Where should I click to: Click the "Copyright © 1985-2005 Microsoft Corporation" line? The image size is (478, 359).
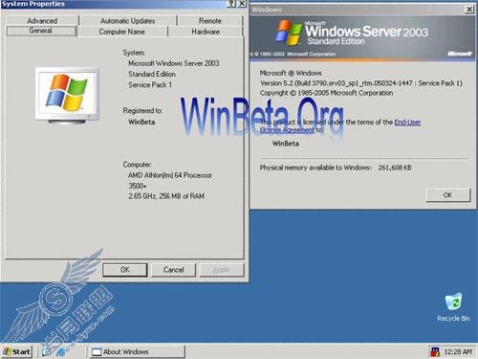click(326, 93)
